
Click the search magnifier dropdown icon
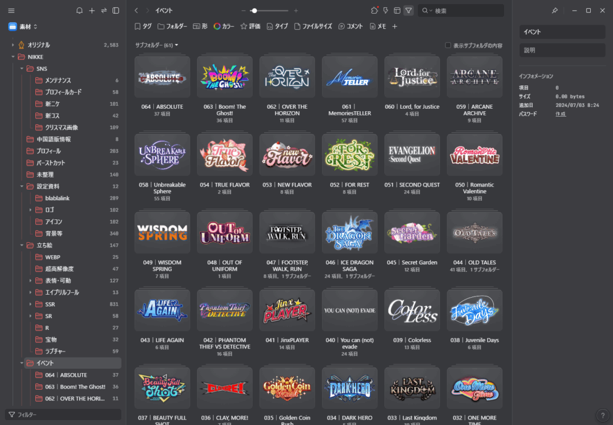[x=427, y=11]
